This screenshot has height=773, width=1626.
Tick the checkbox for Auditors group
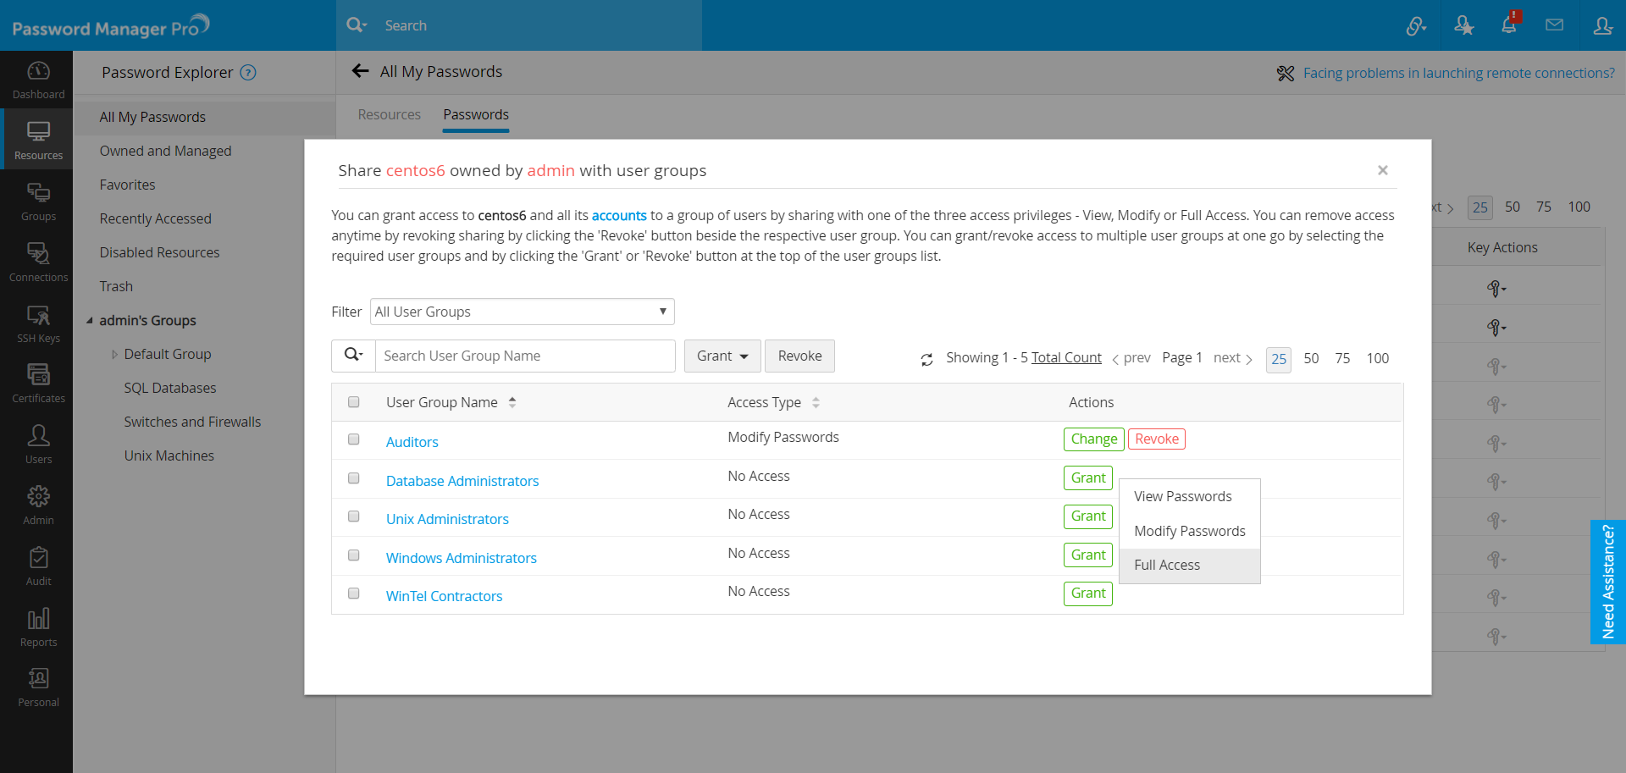point(354,439)
